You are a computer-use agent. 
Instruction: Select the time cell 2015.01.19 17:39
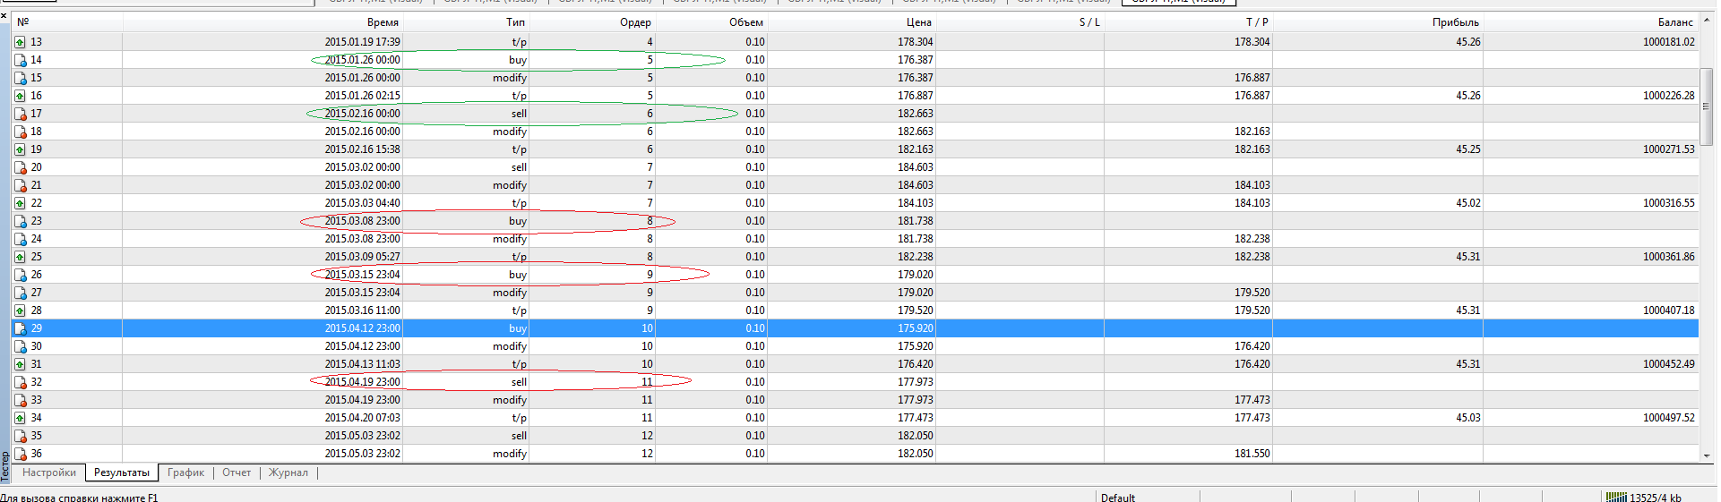362,42
